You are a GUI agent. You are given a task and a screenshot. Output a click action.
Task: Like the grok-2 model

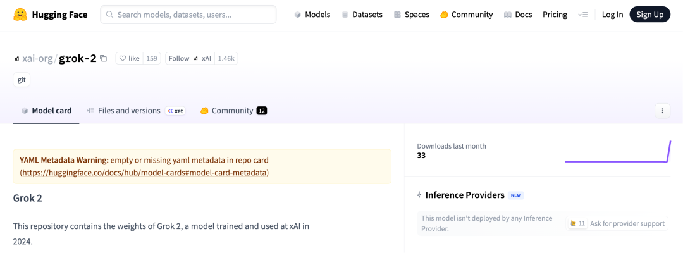pos(130,58)
